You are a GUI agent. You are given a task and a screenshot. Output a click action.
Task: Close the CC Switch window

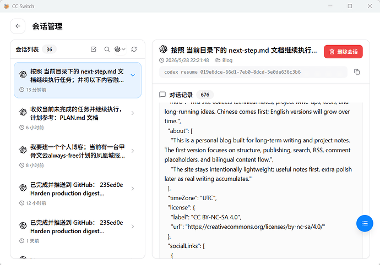click(x=370, y=6)
